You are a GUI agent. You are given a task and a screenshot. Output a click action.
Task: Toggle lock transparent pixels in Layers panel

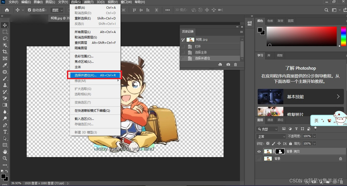click(268, 143)
